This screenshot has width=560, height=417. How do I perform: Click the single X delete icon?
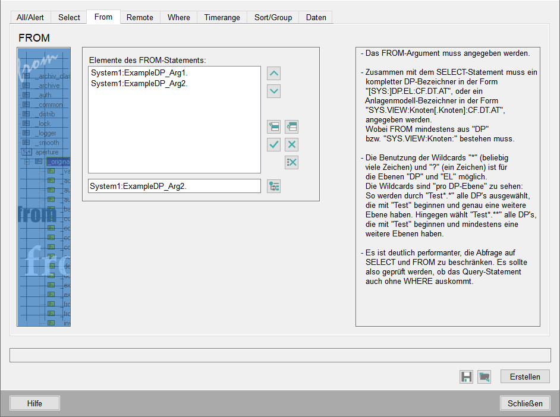click(291, 144)
